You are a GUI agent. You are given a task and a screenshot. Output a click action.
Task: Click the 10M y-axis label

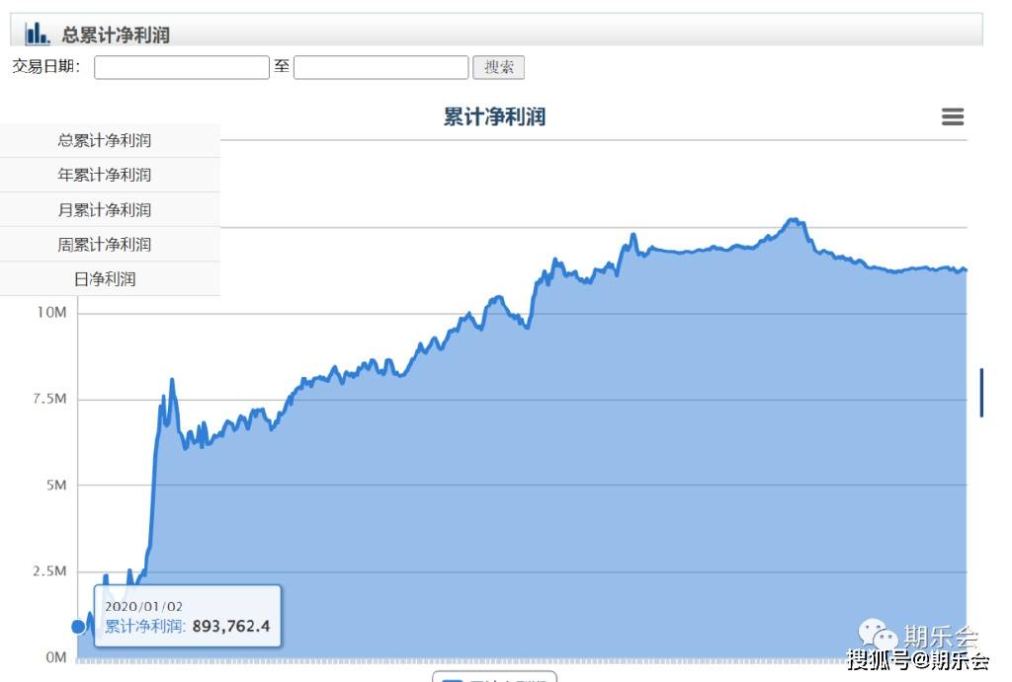pos(51,313)
